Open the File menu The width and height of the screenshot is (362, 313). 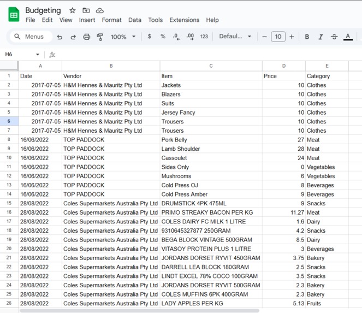pyautogui.click(x=30, y=20)
